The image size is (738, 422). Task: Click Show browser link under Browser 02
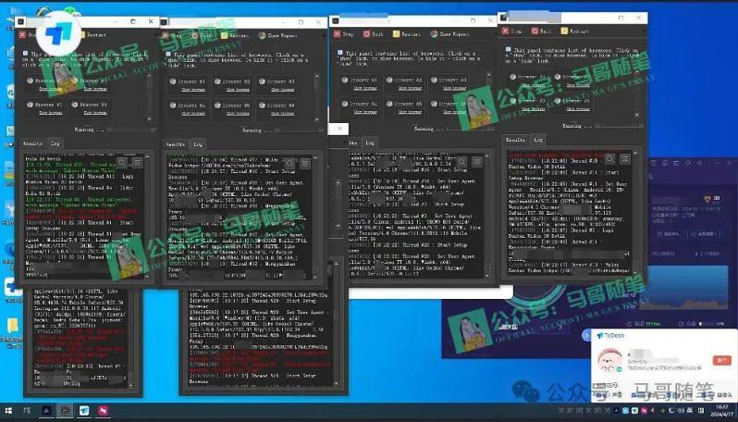coord(234,90)
